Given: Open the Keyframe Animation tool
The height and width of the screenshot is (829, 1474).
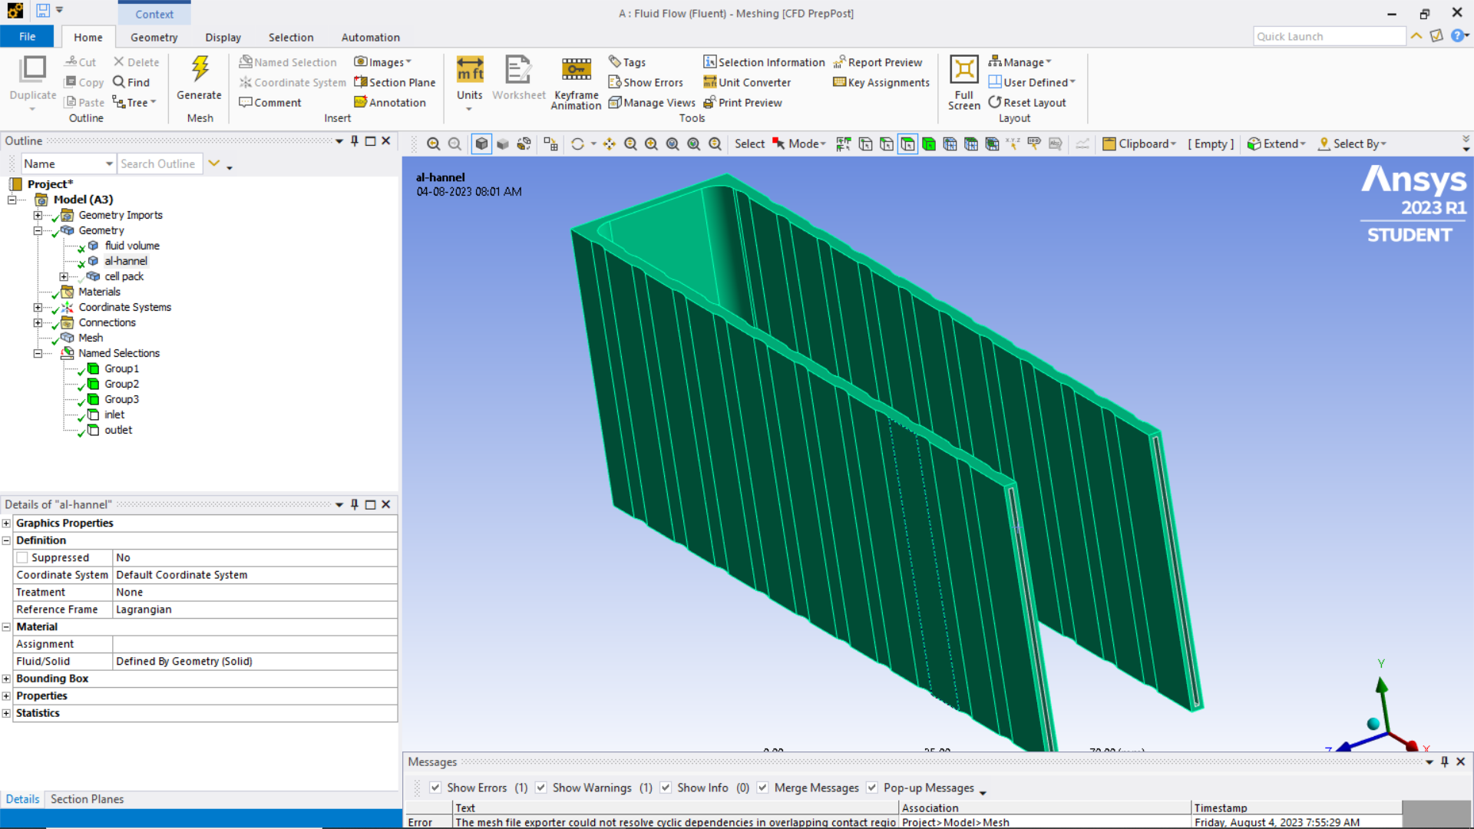Looking at the screenshot, I should tap(576, 70).
